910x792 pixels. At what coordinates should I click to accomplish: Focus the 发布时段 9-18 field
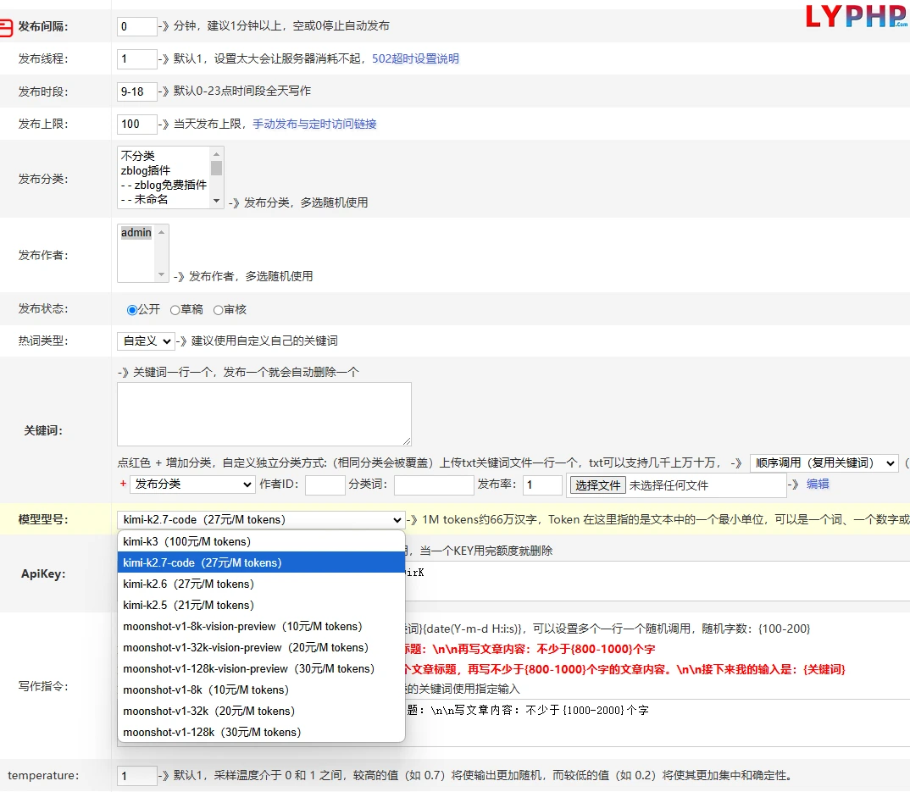137,91
